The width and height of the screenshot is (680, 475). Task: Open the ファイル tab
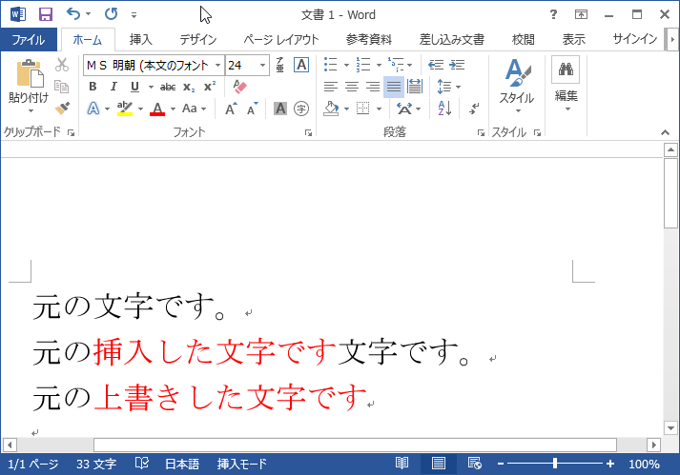click(29, 40)
